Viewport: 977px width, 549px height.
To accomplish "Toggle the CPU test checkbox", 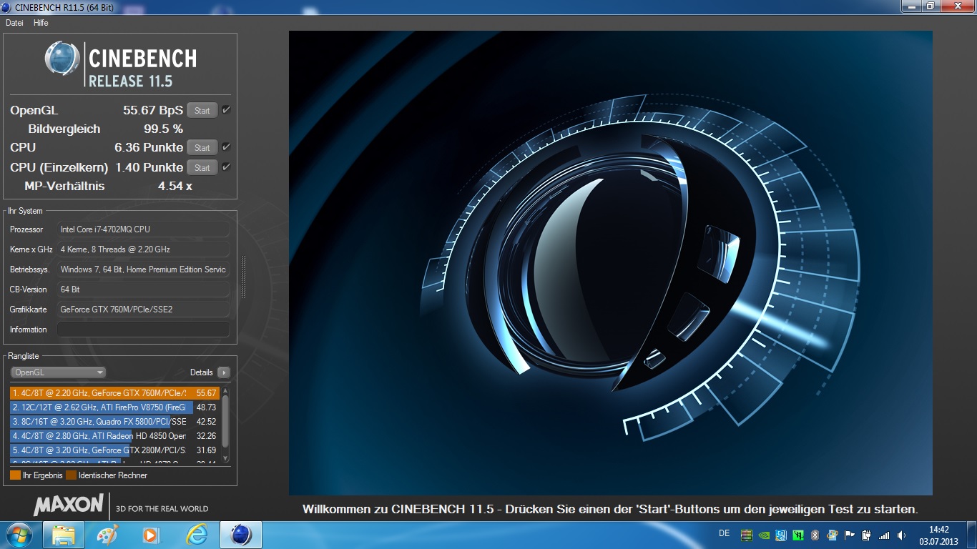I will click(226, 147).
